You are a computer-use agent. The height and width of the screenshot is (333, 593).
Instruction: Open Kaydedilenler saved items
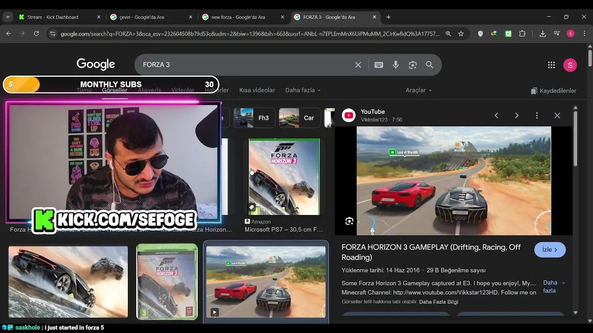pos(553,91)
